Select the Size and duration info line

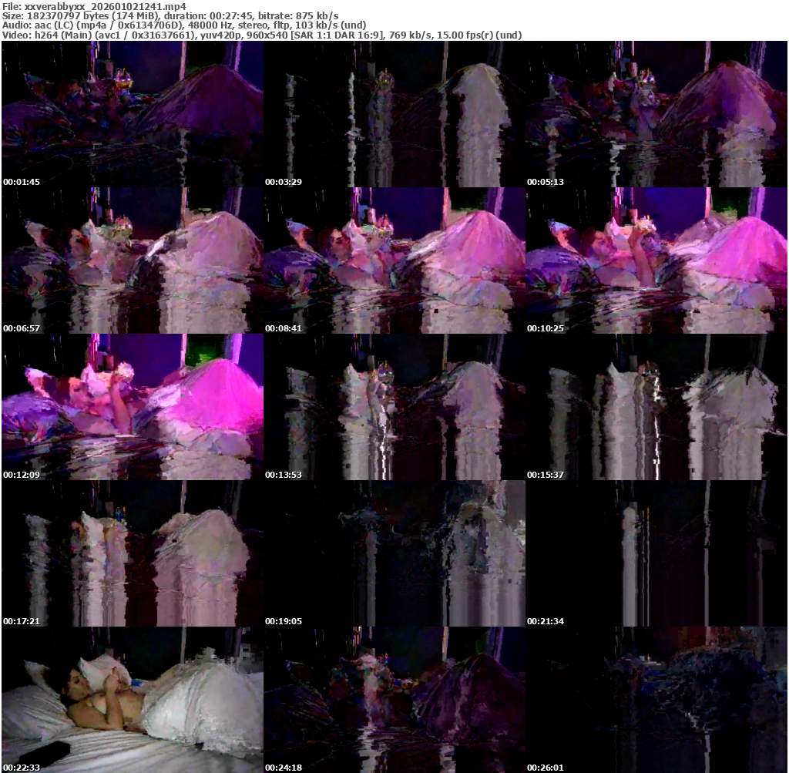point(170,15)
